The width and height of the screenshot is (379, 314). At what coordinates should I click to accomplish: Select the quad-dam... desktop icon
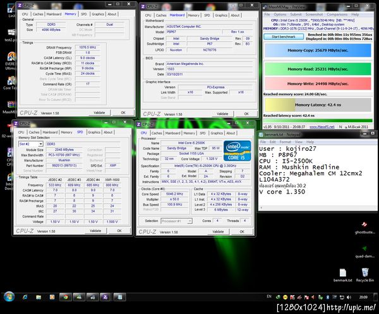(x=364, y=252)
